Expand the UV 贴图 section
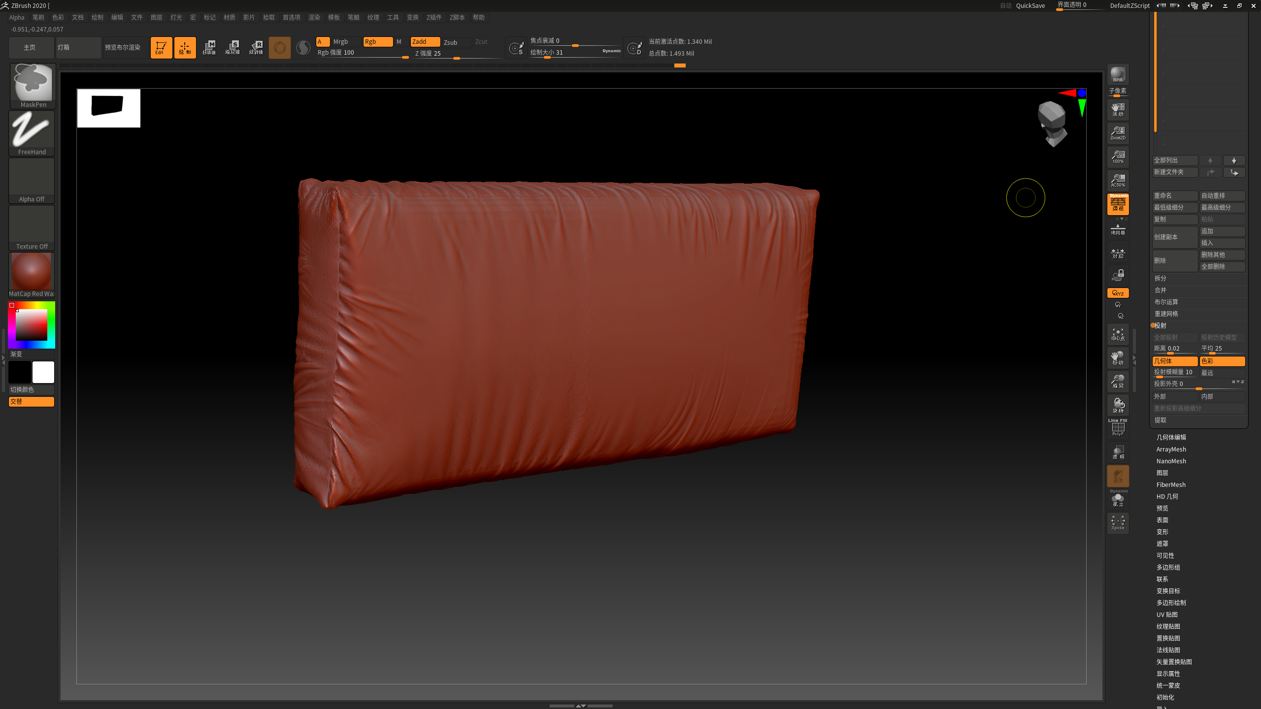The width and height of the screenshot is (1261, 709). tap(1167, 615)
